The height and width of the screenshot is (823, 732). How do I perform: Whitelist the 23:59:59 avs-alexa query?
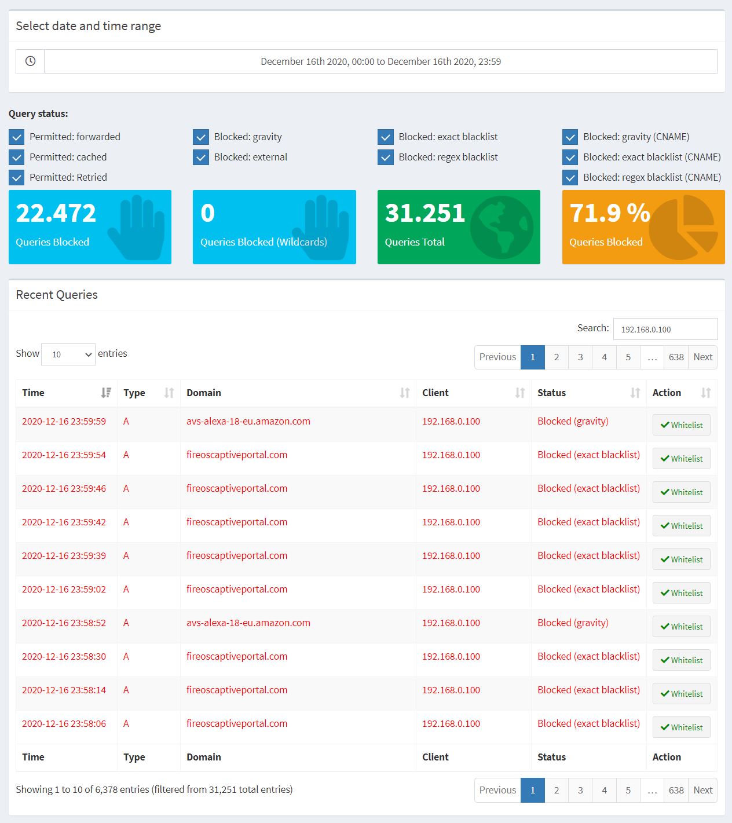(x=682, y=425)
